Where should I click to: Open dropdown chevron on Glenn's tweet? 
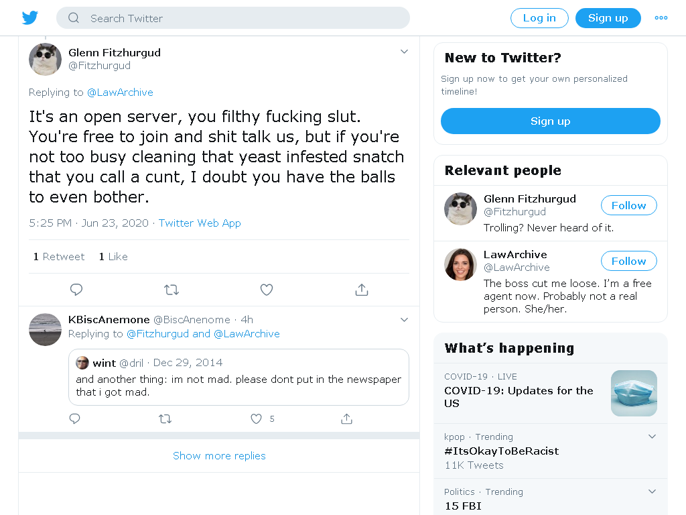tap(404, 52)
